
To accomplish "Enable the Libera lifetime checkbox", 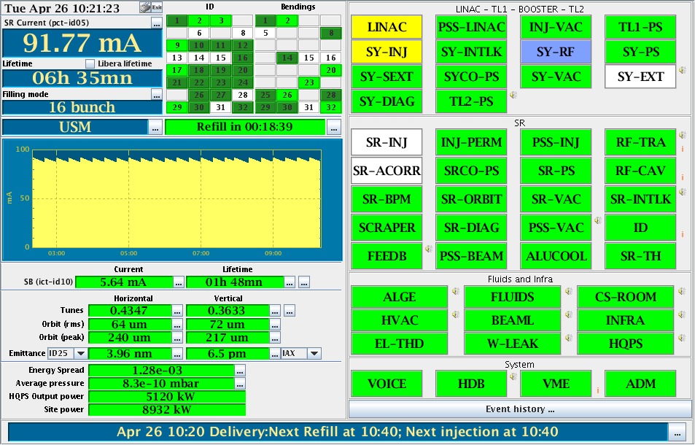I will [90, 63].
